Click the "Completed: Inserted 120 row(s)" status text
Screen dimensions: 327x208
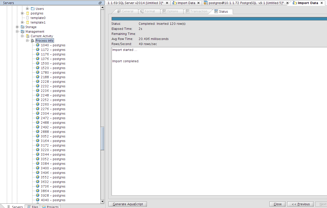pyautogui.click(x=162, y=24)
